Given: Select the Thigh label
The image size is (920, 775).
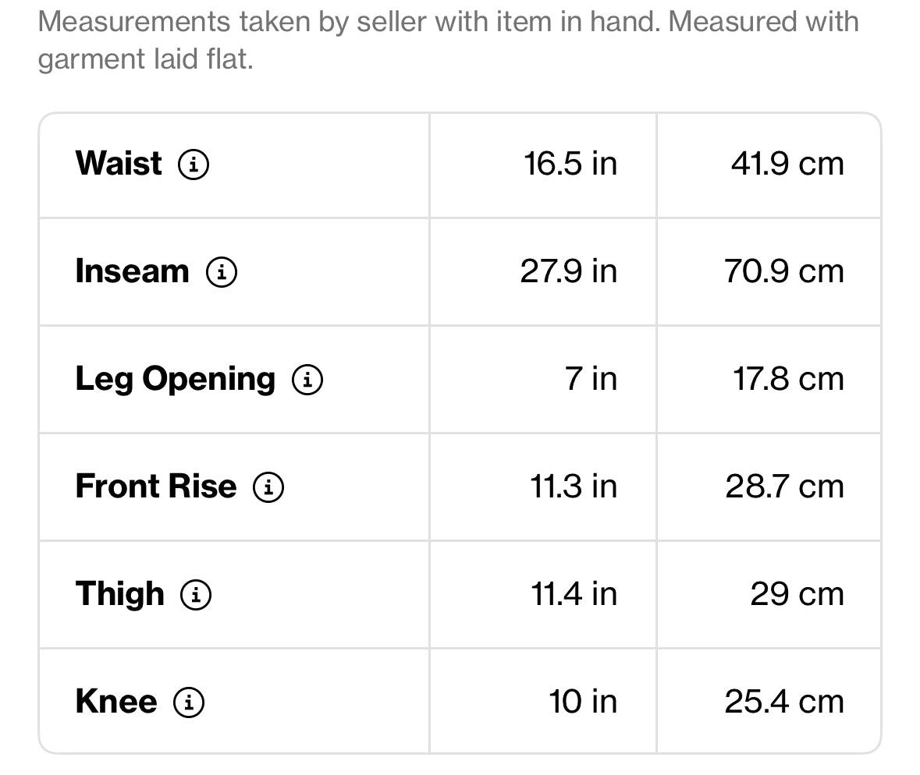Looking at the screenshot, I should tap(119, 594).
